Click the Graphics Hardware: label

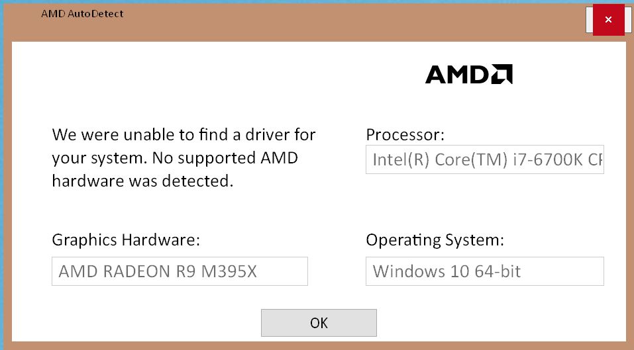point(126,240)
